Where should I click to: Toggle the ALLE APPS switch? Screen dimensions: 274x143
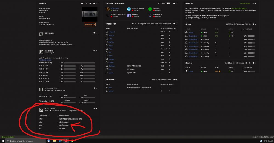tap(168, 4)
